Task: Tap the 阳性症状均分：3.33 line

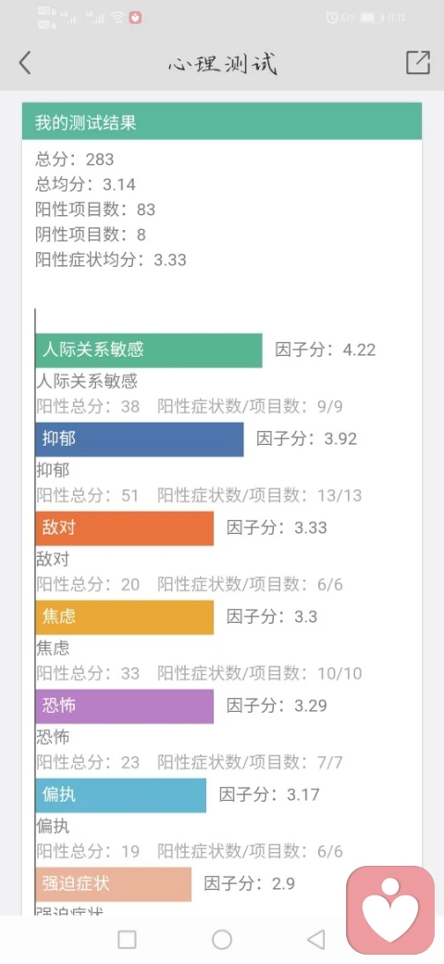Action: click(x=111, y=260)
